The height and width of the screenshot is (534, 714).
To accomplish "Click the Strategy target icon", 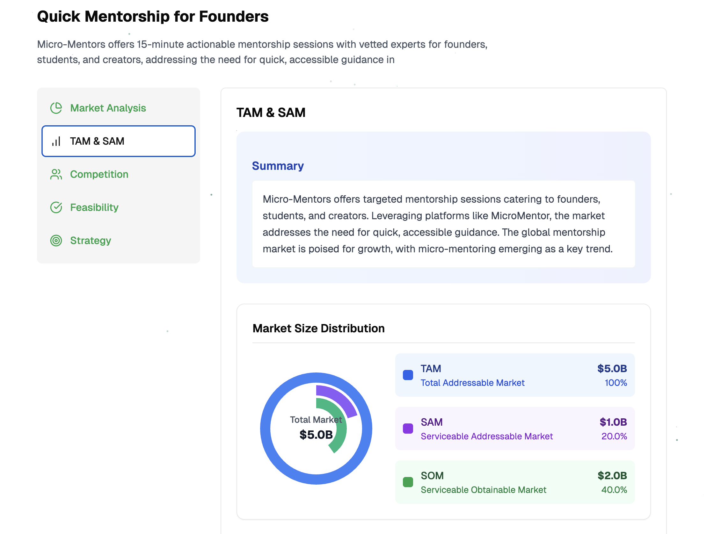I will point(56,241).
